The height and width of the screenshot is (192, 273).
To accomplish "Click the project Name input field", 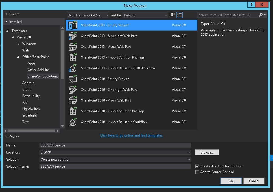I will coord(115,145).
